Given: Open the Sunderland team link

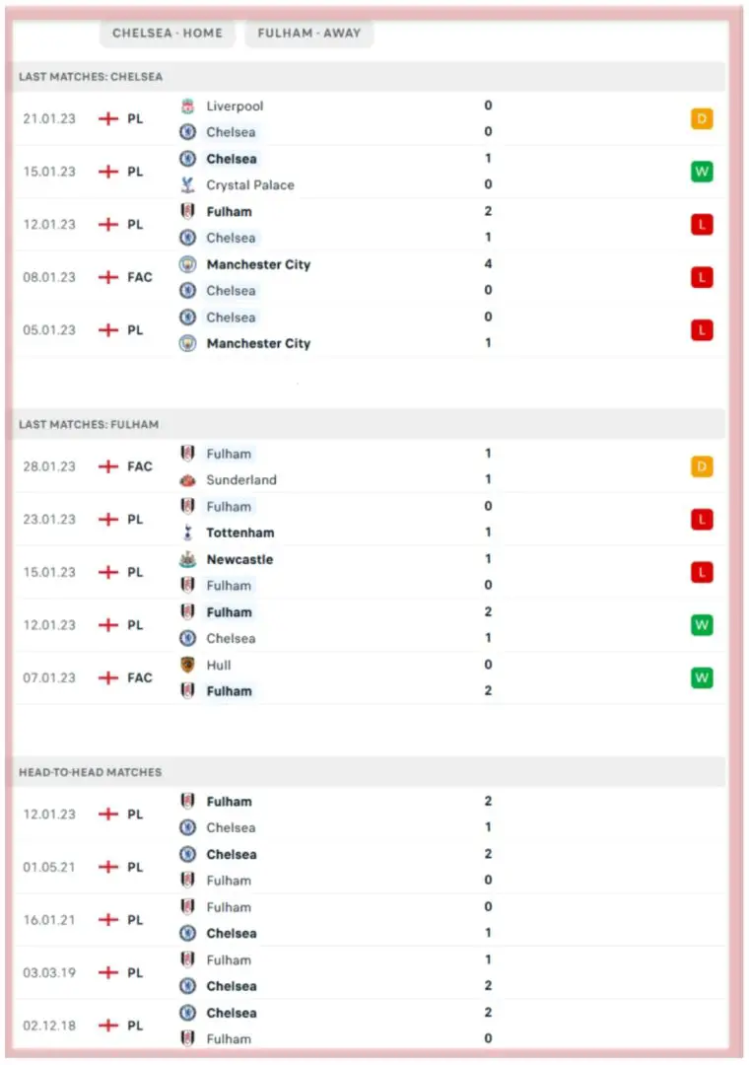Looking at the screenshot, I should [241, 480].
